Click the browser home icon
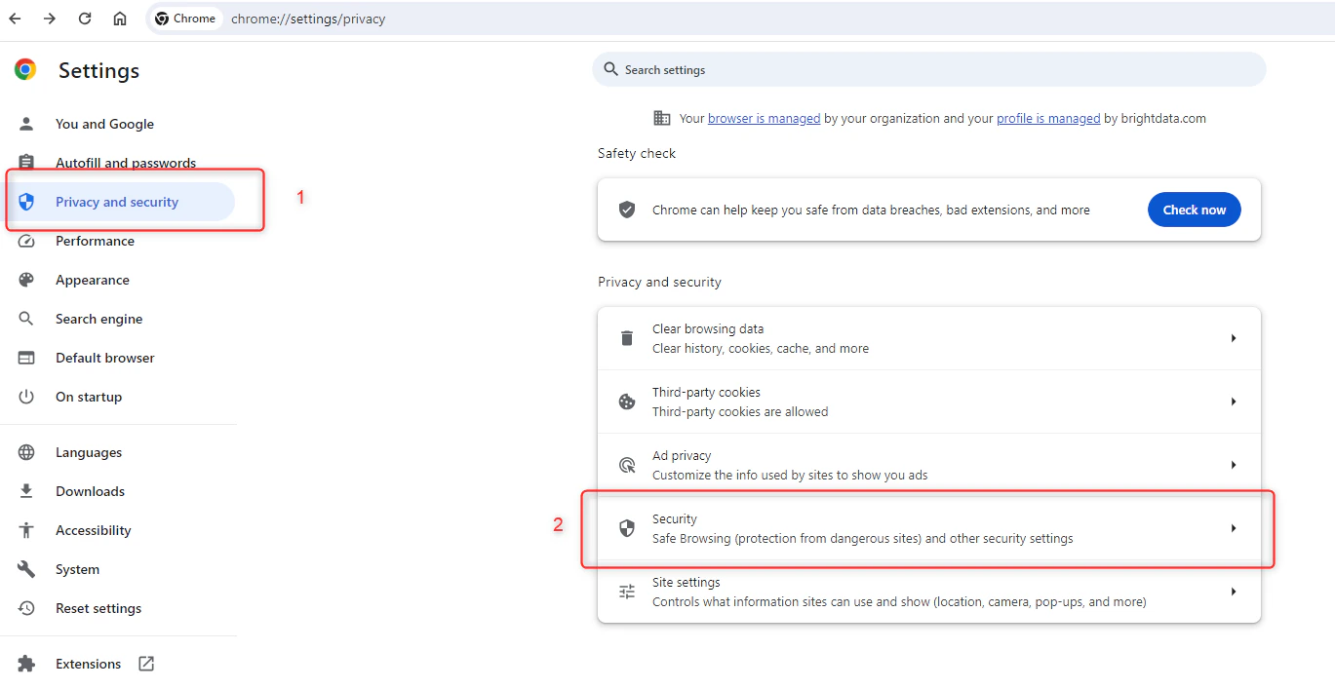The image size is (1335, 689). pyautogui.click(x=119, y=18)
